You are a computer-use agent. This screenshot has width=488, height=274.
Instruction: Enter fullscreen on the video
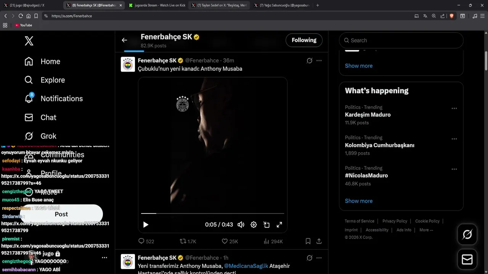coord(279,225)
